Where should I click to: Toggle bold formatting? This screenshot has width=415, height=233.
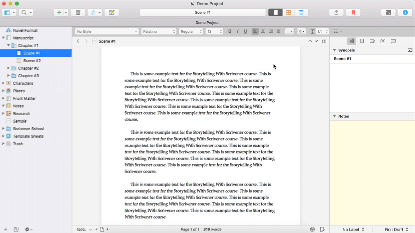point(230,31)
